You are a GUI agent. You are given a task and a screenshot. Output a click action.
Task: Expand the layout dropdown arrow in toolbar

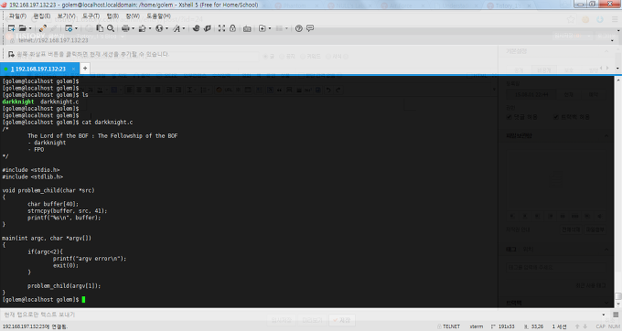click(x=287, y=28)
